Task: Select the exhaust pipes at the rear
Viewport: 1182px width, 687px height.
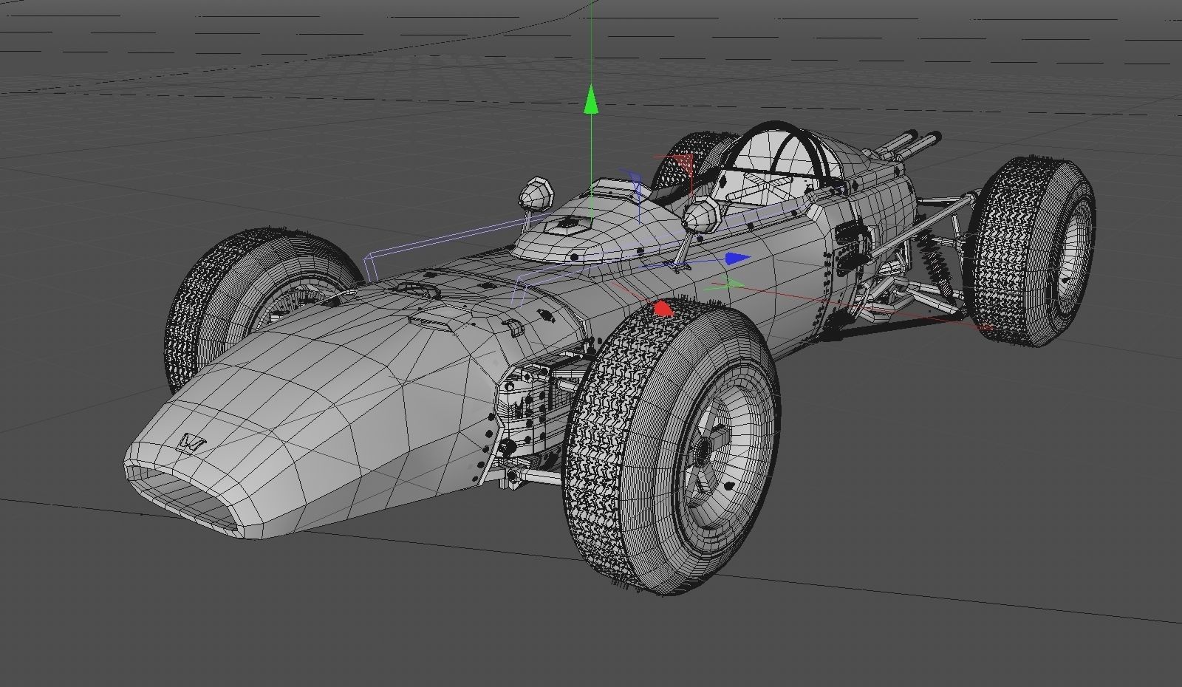Action: point(907,144)
